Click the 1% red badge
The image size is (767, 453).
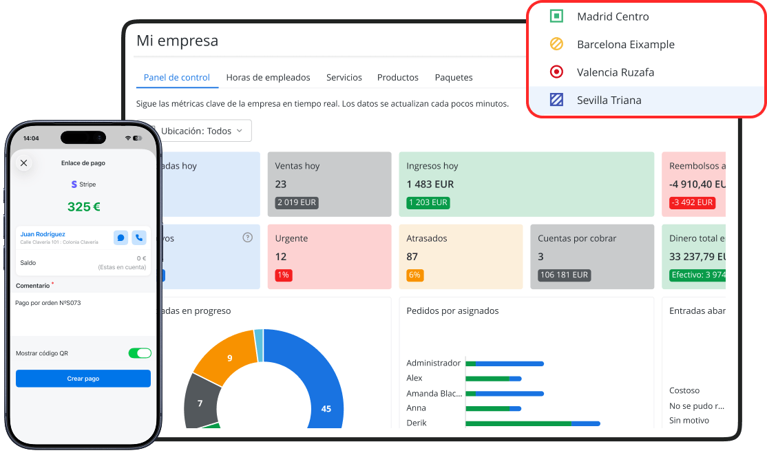click(283, 275)
